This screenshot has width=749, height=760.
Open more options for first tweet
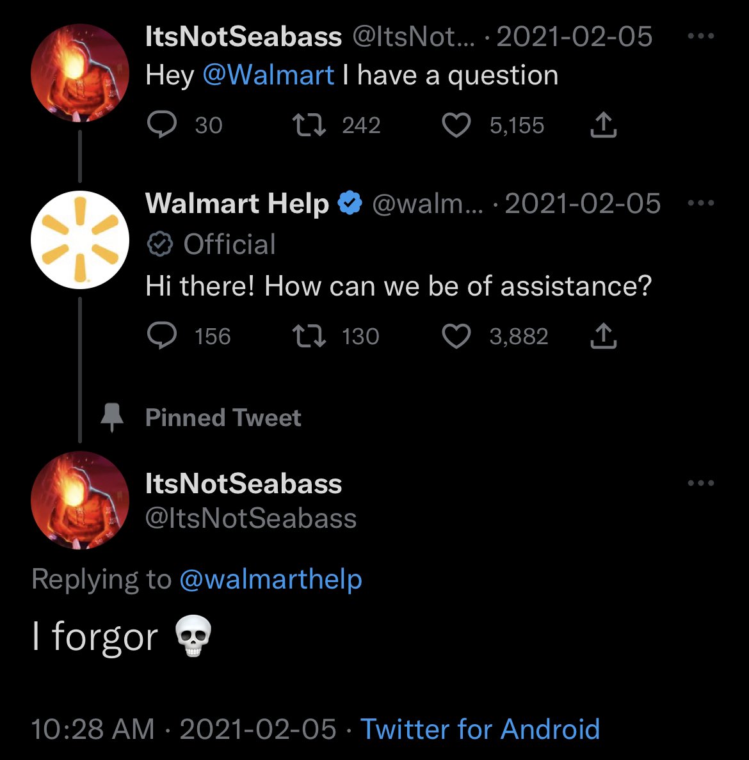click(x=700, y=36)
